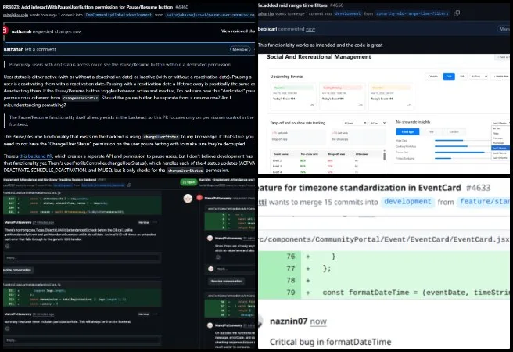This screenshot has width=513, height=352.
Task: Switch Upcoming Events to Calendar view
Action: click(x=433, y=76)
